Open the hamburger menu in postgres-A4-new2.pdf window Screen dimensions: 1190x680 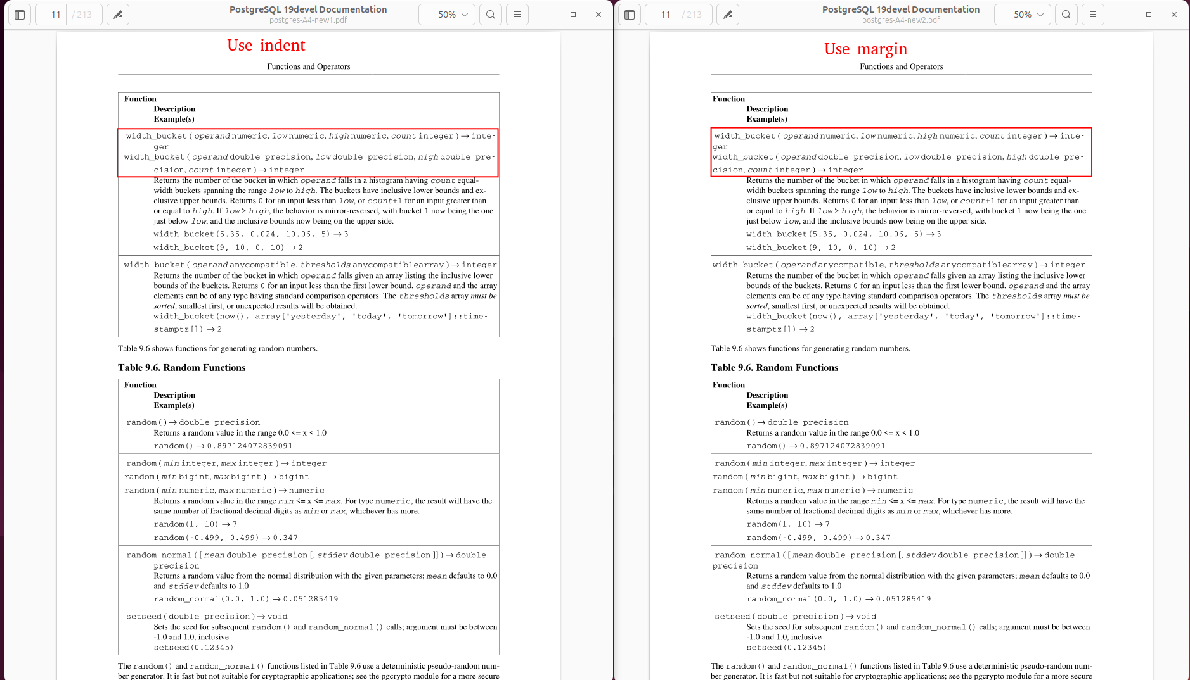(x=1093, y=15)
